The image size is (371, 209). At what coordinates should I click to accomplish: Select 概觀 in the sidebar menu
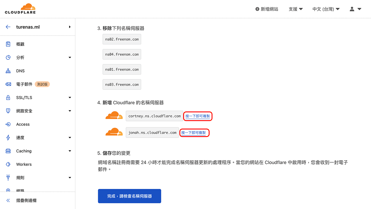coord(20,44)
